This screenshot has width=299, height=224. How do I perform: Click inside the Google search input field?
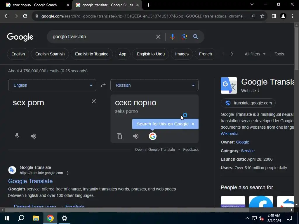point(103,36)
